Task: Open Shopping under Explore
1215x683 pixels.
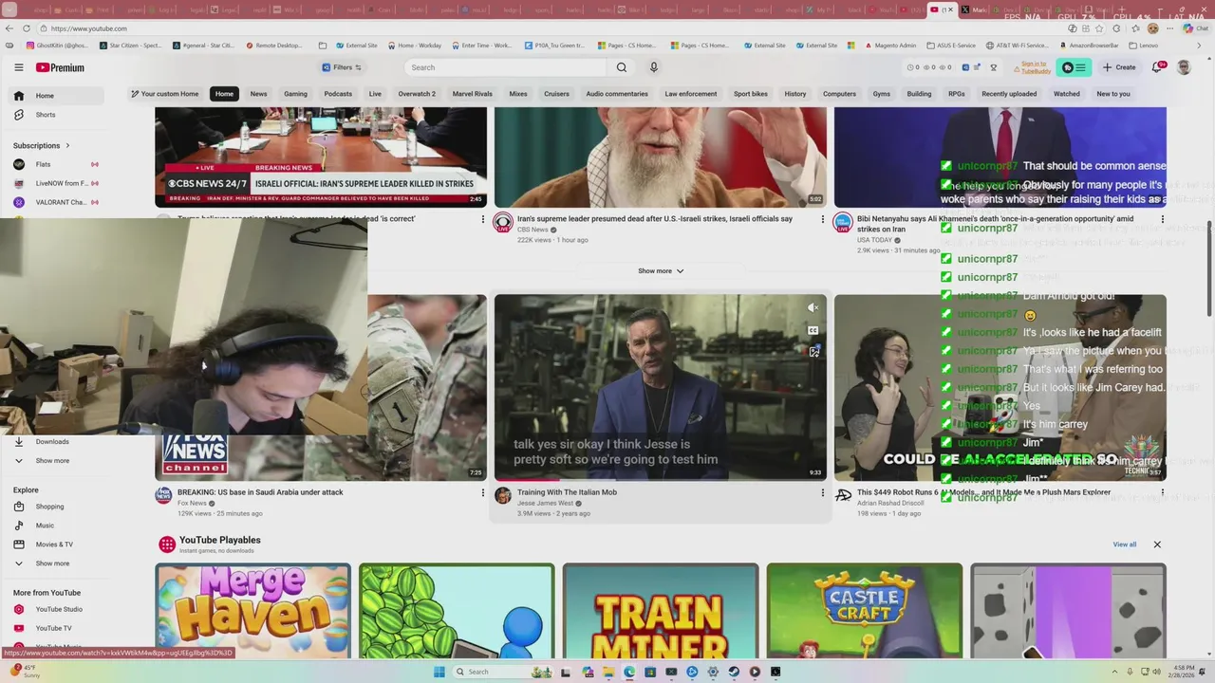Action: click(56, 507)
